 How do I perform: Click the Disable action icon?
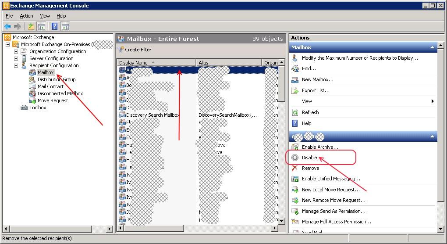tap(295, 158)
